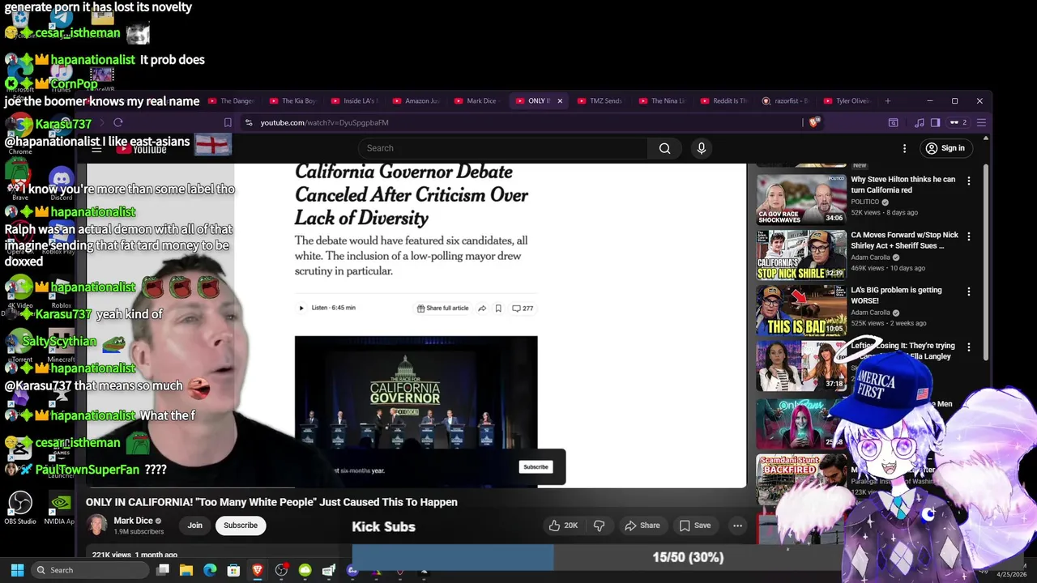The height and width of the screenshot is (583, 1037).
Task: Subscribe to Mark Dice channel
Action: (x=241, y=526)
